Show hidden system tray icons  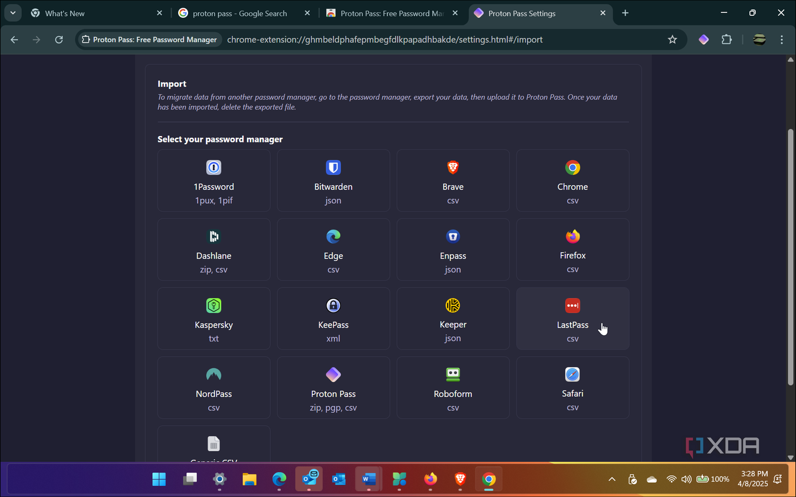pos(612,479)
